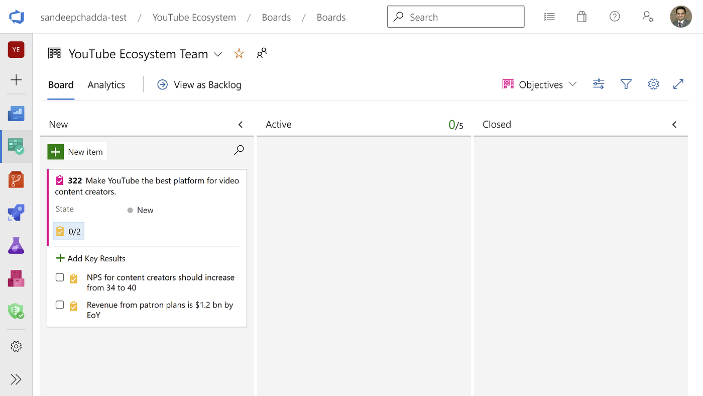
Task: Collapse the New column
Action: [241, 125]
